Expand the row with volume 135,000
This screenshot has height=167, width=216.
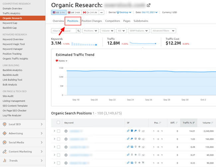pyautogui.click(x=54, y=147)
